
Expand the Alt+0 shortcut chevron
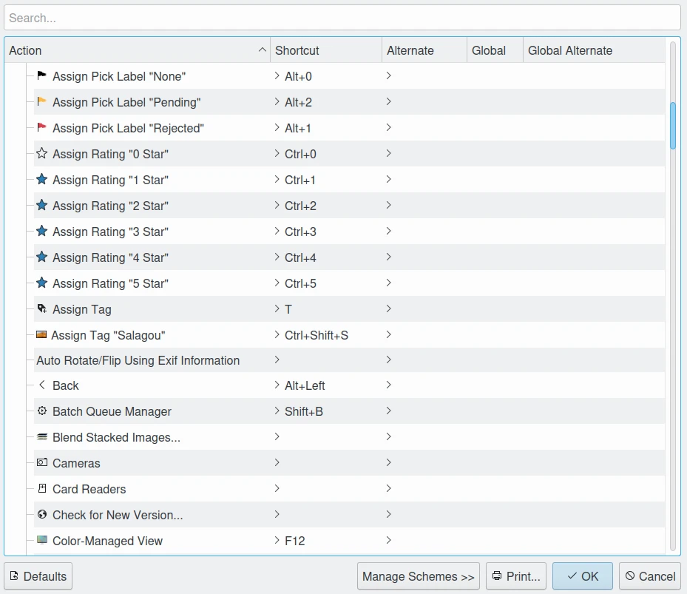277,75
